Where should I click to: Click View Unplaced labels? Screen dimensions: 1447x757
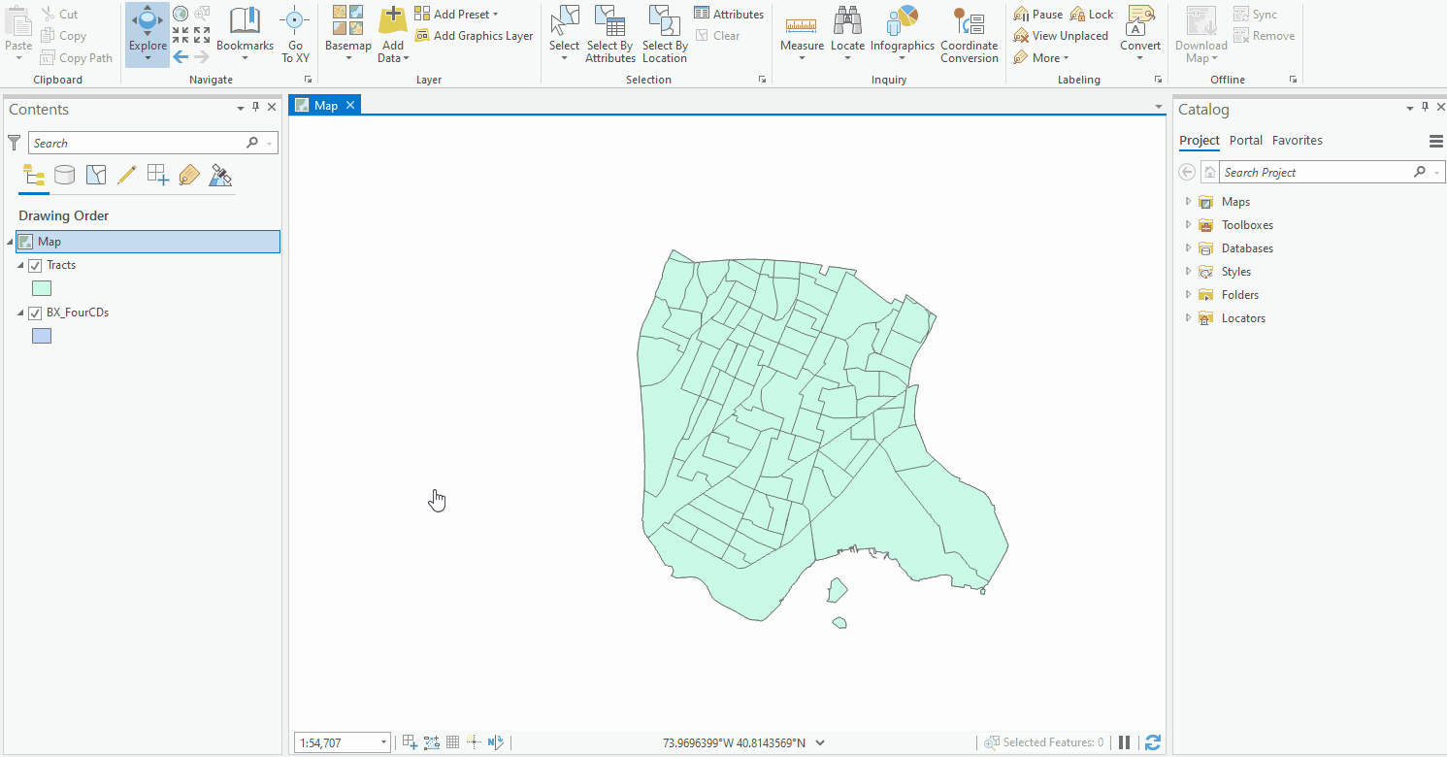click(x=1060, y=36)
